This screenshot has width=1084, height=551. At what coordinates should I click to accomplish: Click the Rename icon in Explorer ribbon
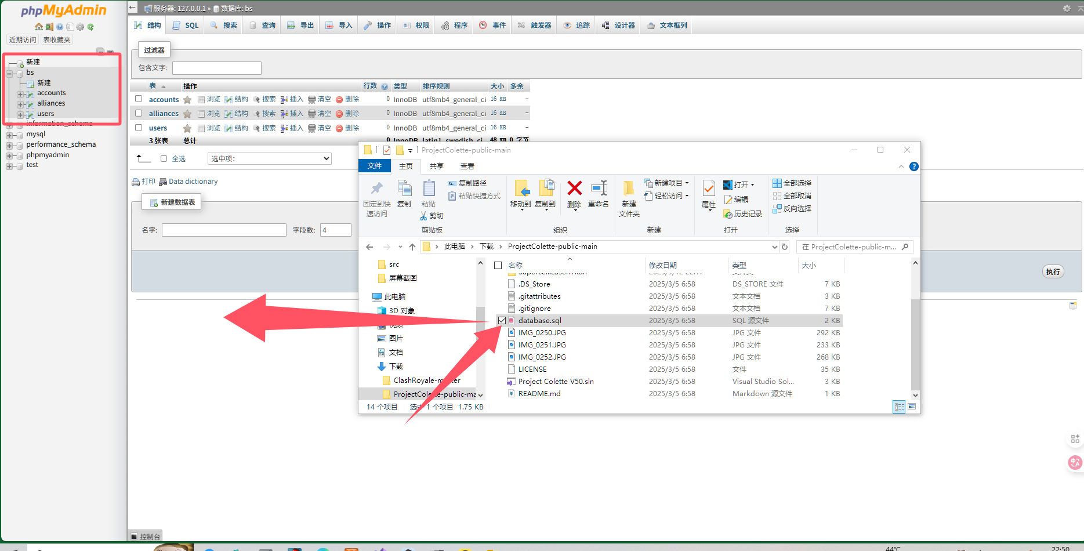coord(599,188)
